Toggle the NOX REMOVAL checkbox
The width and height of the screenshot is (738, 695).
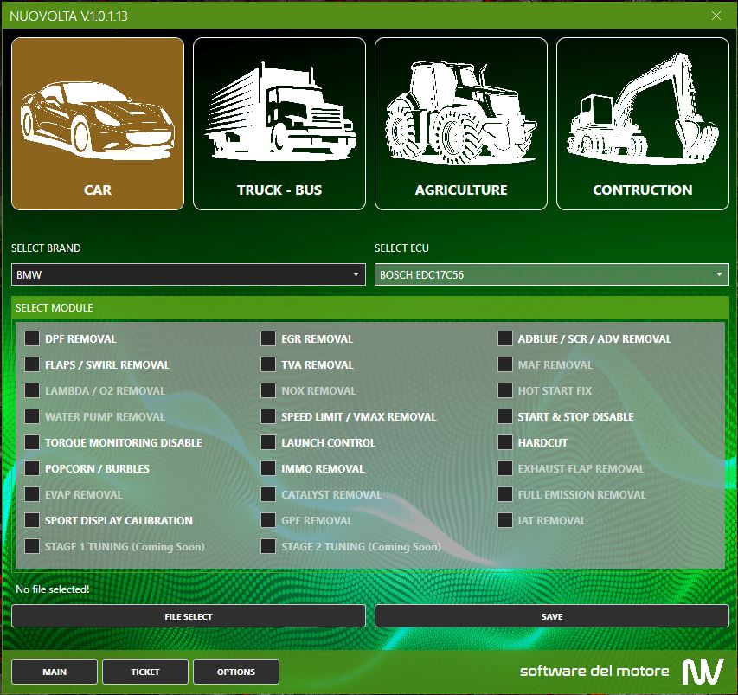(x=268, y=390)
